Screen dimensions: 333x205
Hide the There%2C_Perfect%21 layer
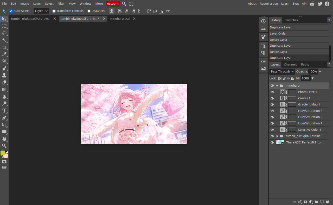pyautogui.click(x=272, y=142)
